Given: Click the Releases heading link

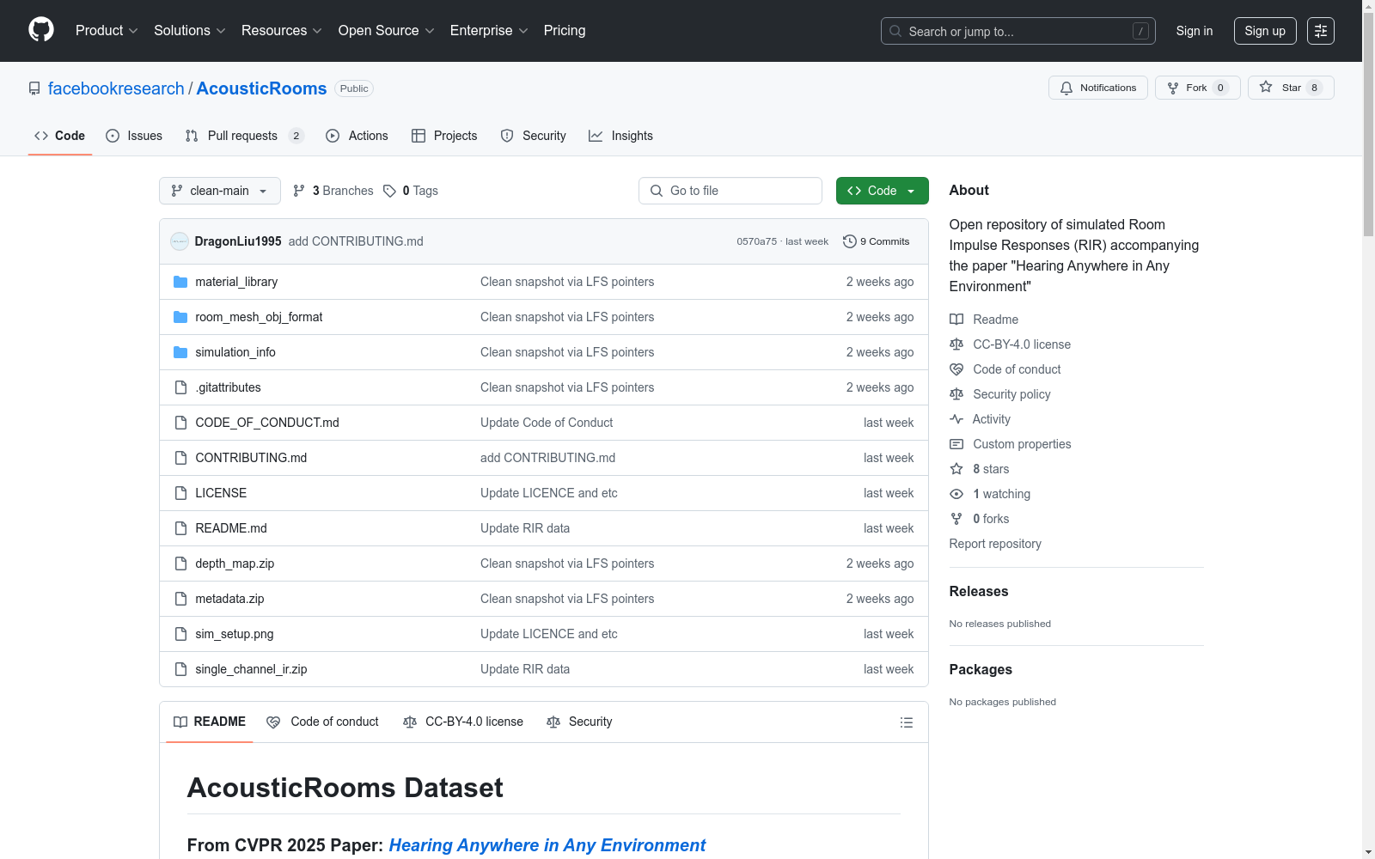Looking at the screenshot, I should (x=979, y=591).
